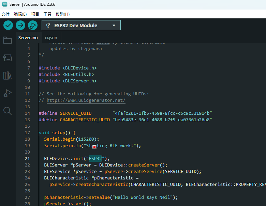Image resolution: width=266 pixels, height=206 pixels.
Task: Open the 工具 menu
Action: click(47, 14)
